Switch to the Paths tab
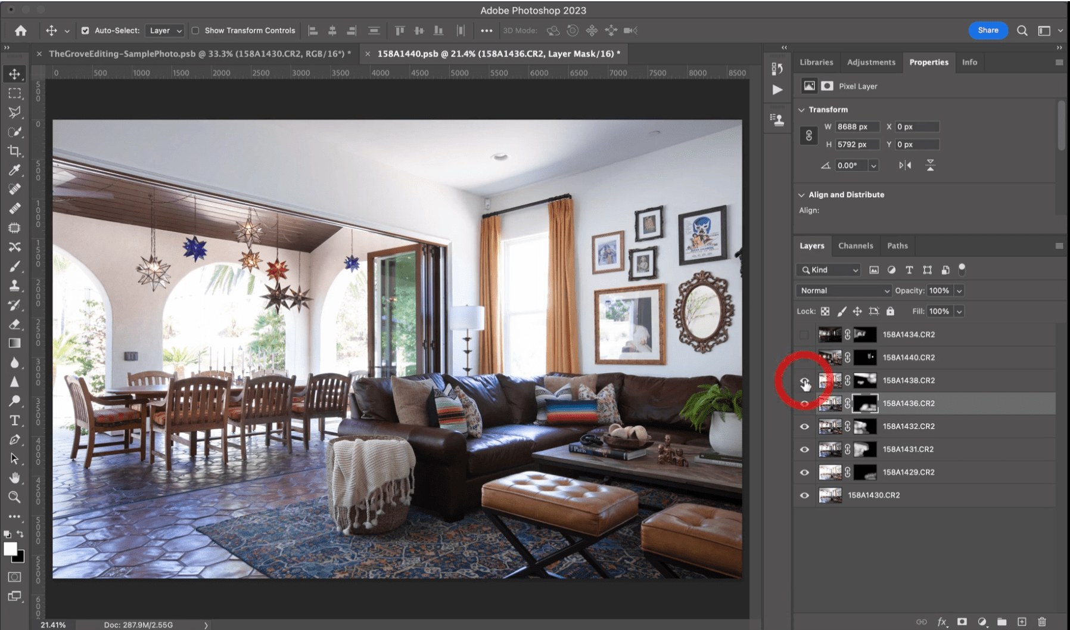 click(x=897, y=246)
